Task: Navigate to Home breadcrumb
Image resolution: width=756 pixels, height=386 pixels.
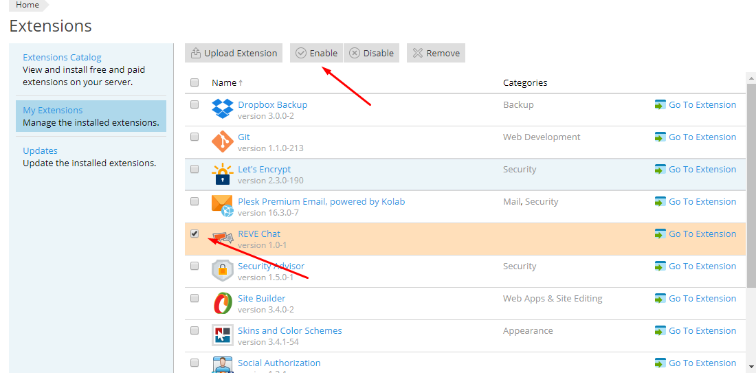Action: click(x=27, y=5)
